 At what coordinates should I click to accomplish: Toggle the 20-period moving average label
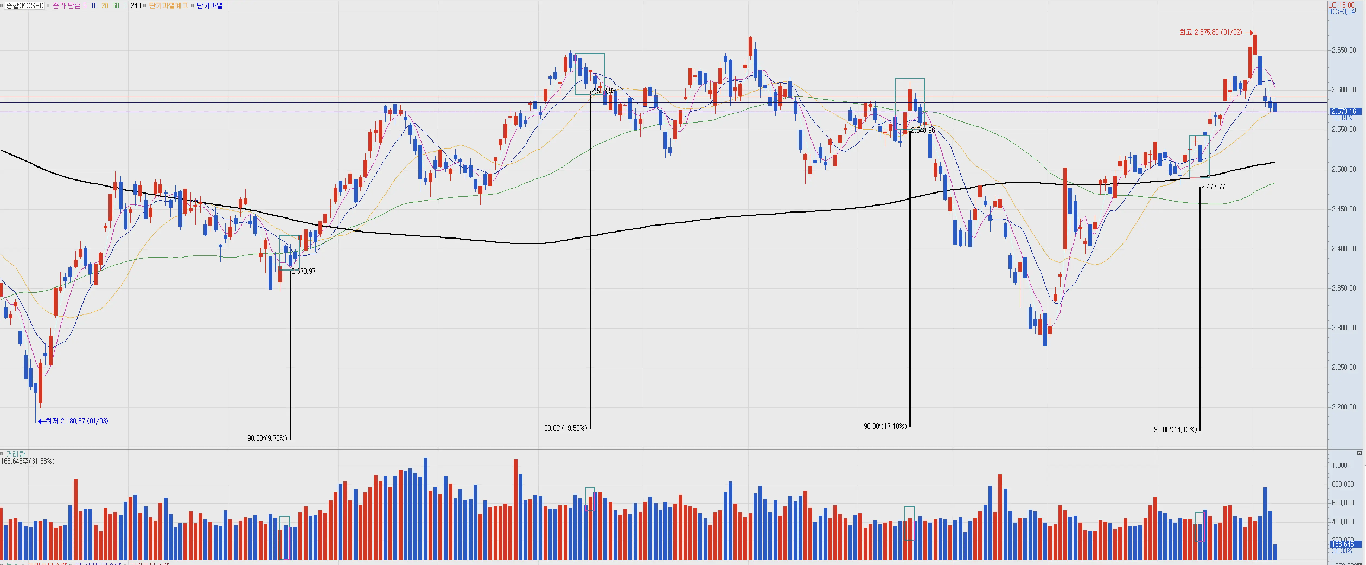[104, 6]
